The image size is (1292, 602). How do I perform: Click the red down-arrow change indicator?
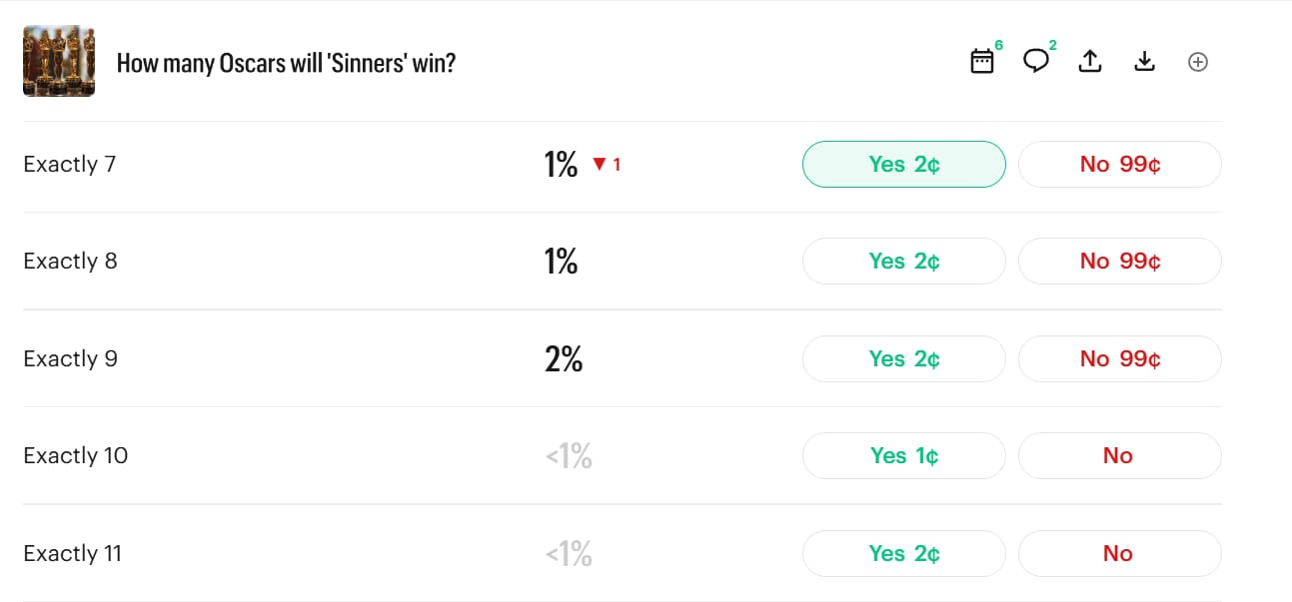pyautogui.click(x=600, y=165)
